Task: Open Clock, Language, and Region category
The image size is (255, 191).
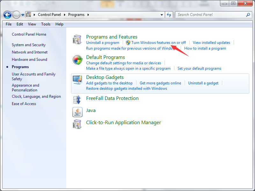Action: coord(36,96)
